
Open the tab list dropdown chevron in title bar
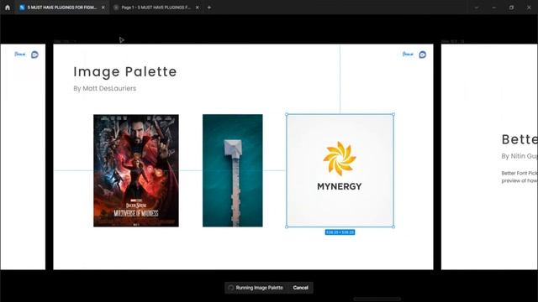point(477,8)
